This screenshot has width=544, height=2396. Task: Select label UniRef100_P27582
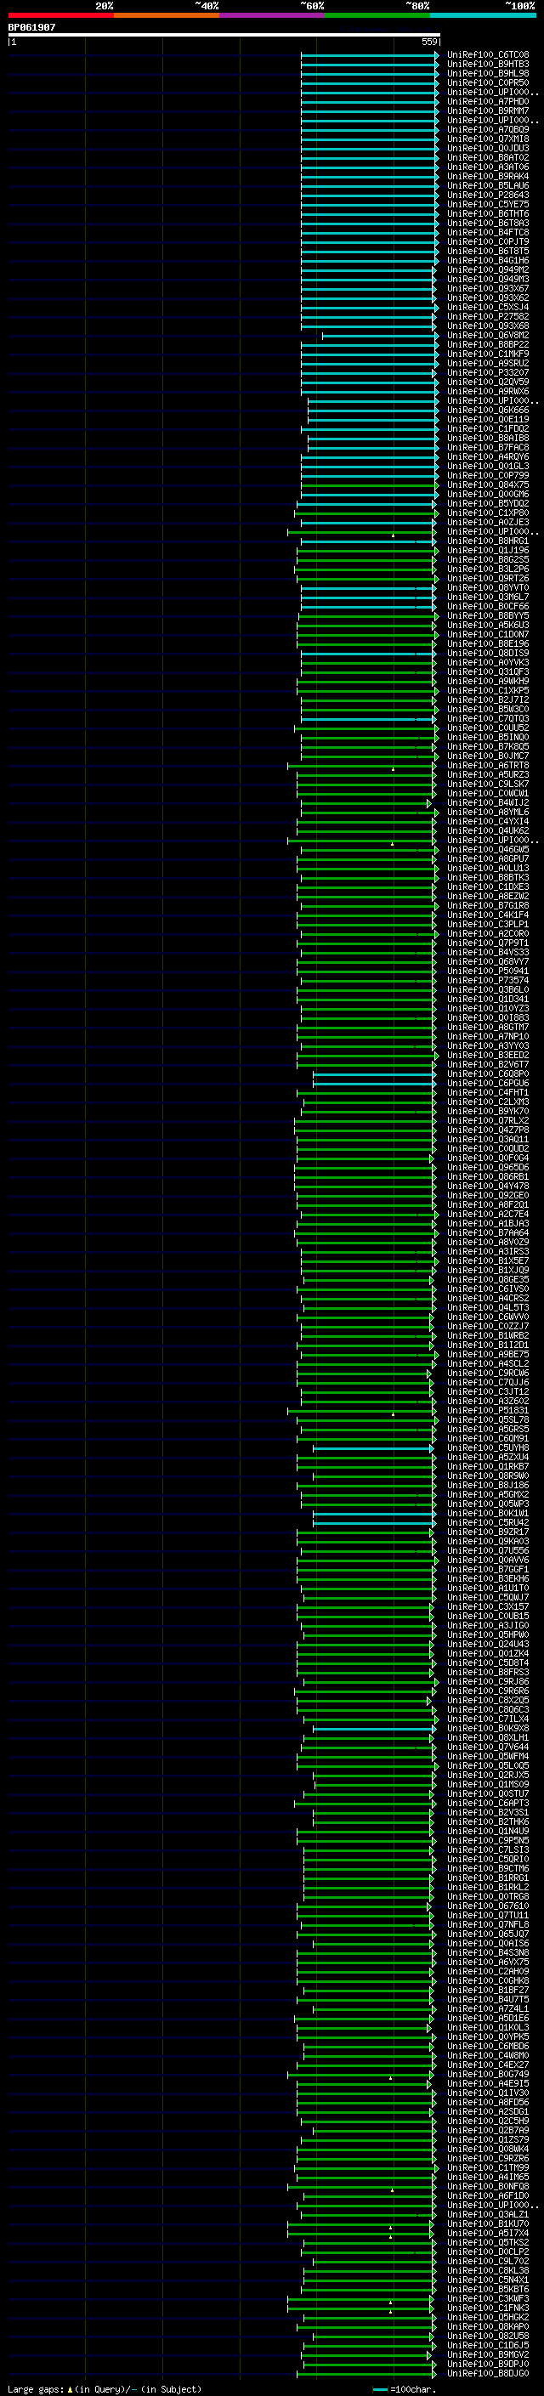pyautogui.click(x=488, y=316)
